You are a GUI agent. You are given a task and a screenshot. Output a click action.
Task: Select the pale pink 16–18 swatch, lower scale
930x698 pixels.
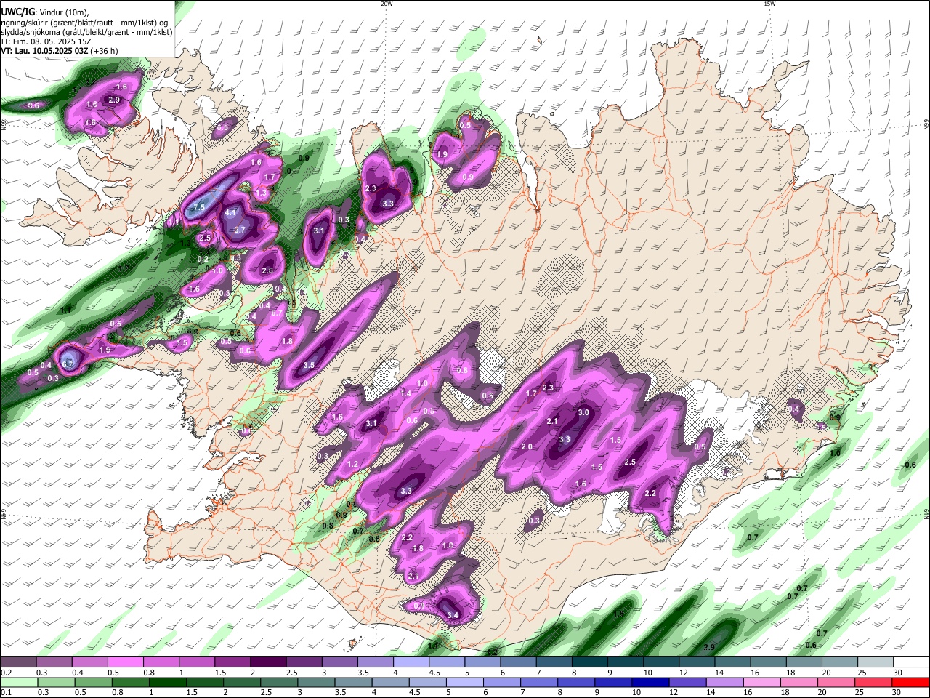(761, 683)
